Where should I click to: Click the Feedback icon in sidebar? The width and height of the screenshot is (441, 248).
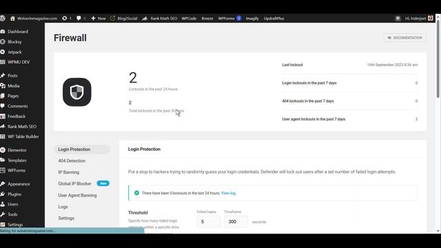click(3, 116)
